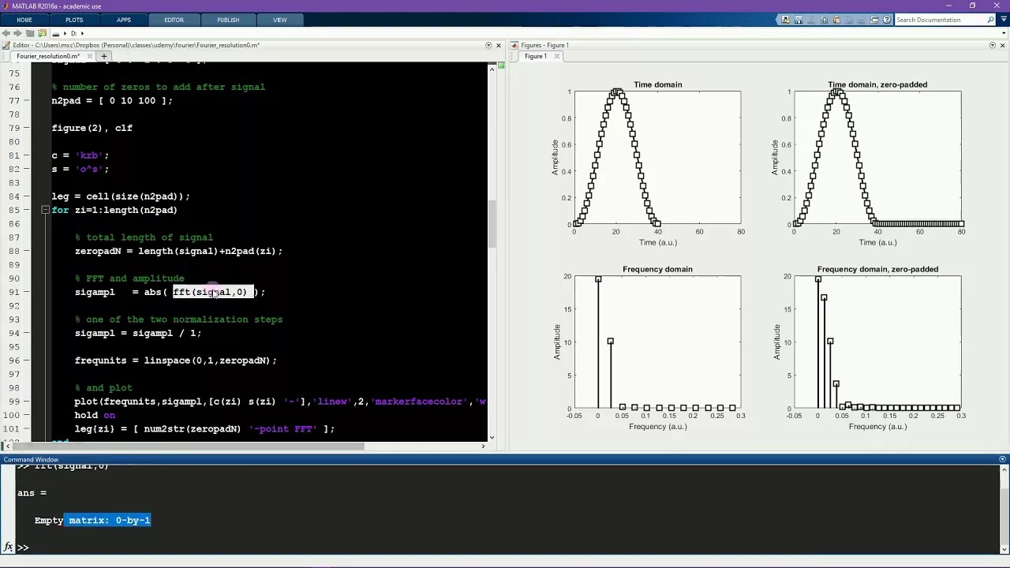Image resolution: width=1010 pixels, height=568 pixels.
Task: Click the Copy icon in quick access toolbar
Action: pyautogui.click(x=824, y=20)
